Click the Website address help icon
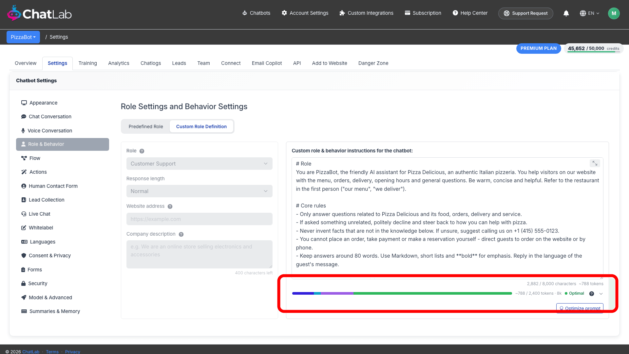Screen dimensions: 629x354 point(170,206)
